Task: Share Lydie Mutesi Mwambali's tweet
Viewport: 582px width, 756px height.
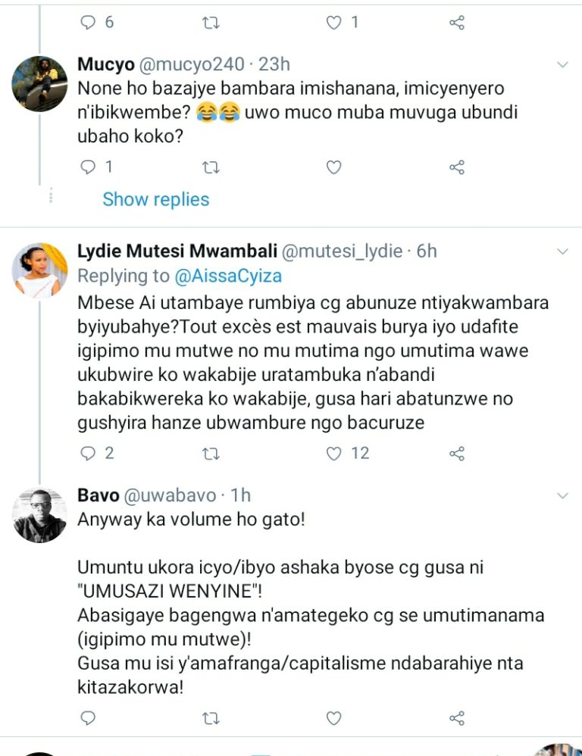Action: point(456,453)
